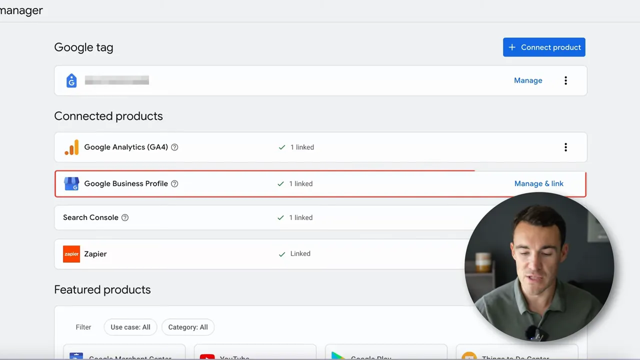This screenshot has width=640, height=360.
Task: Open the Google tag overflow menu
Action: point(565,80)
